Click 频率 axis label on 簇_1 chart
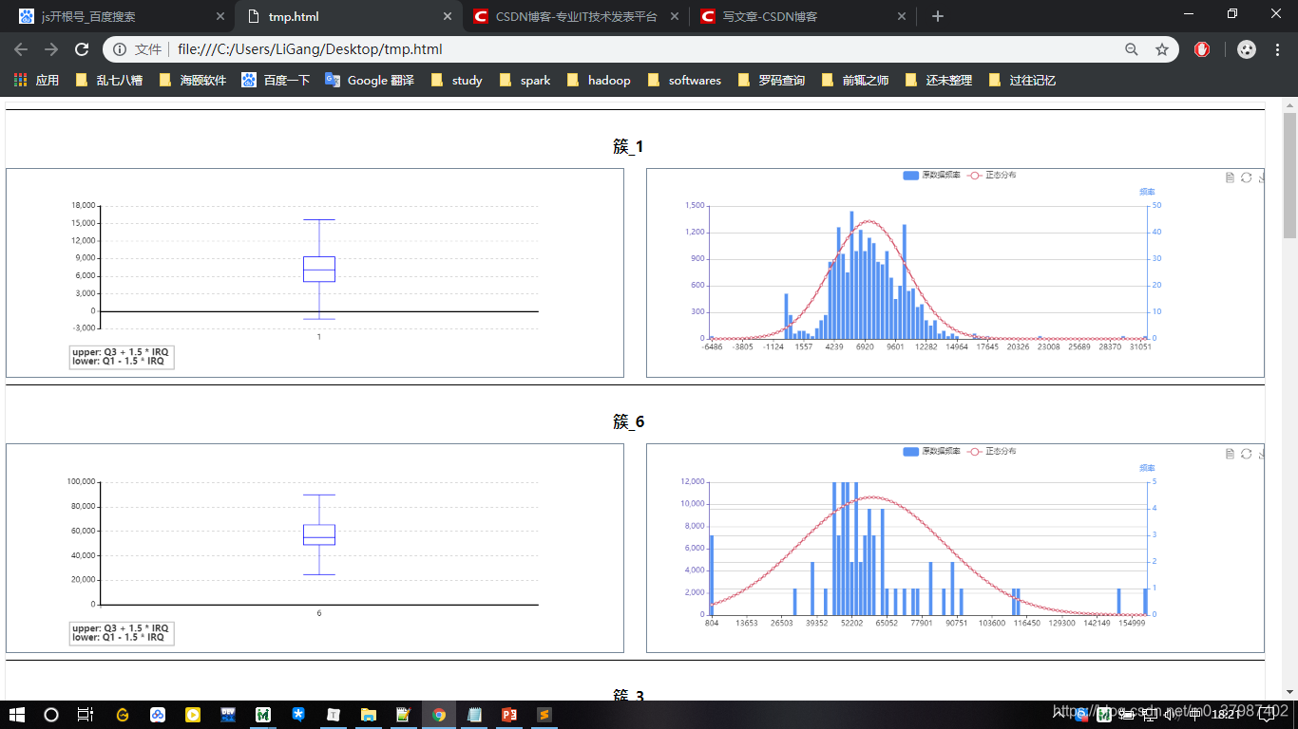This screenshot has height=729, width=1298. coord(1147,192)
